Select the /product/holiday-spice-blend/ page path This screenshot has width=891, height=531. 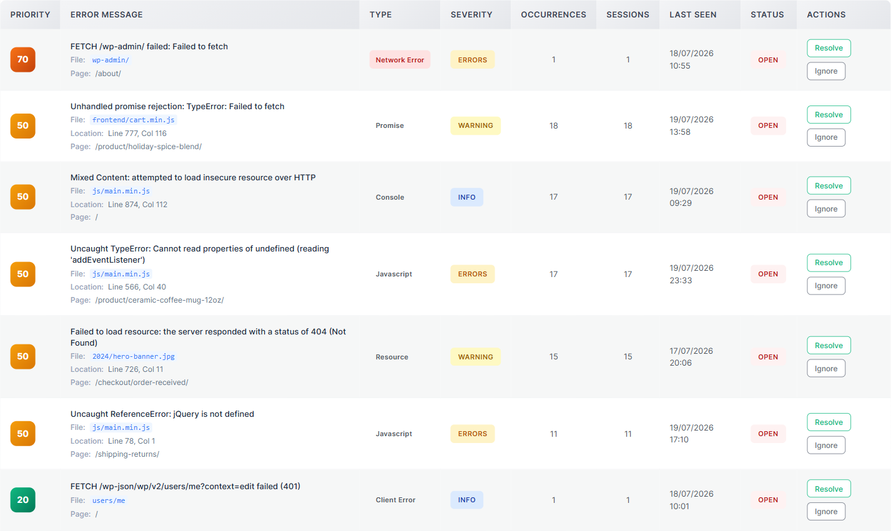point(149,147)
